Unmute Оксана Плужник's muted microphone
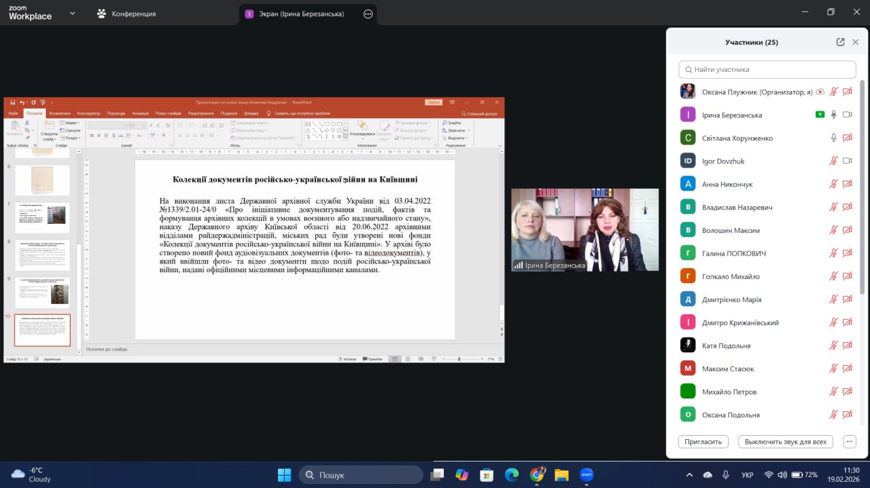The width and height of the screenshot is (870, 488). (x=833, y=92)
